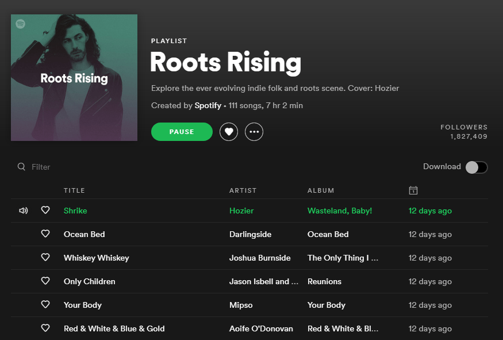
Task: Click the speaker icon next to Shrike
Action: click(x=22, y=210)
